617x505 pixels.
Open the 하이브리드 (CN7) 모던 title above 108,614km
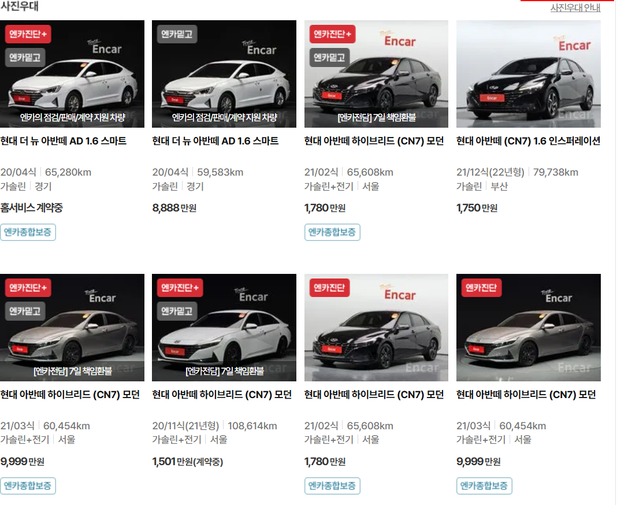[x=222, y=395]
